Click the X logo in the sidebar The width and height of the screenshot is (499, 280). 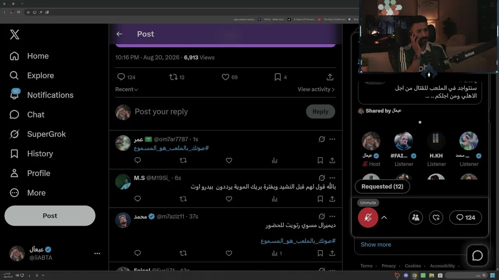coord(14,35)
